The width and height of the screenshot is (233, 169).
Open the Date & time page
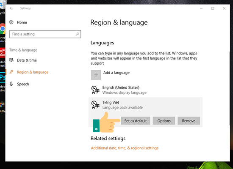(27, 60)
